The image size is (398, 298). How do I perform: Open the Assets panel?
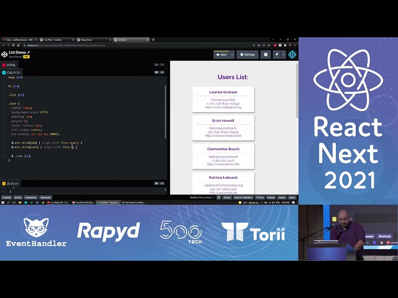[18, 197]
